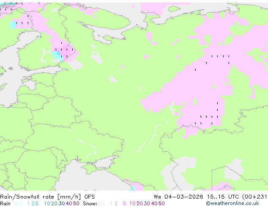268x207 pixels.
Task: Select Snow legend value 5
Action: (x=125, y=204)
